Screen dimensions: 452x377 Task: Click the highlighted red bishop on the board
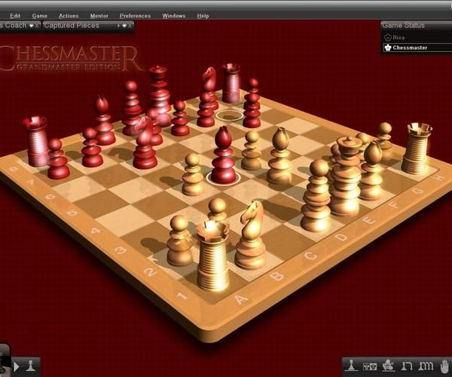223,155
